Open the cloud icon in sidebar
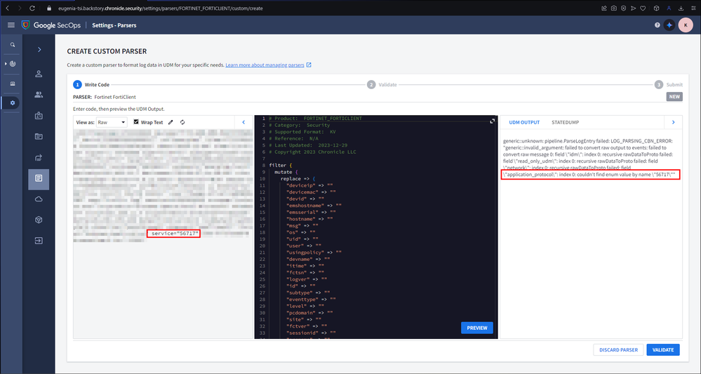The height and width of the screenshot is (374, 701). 39,199
